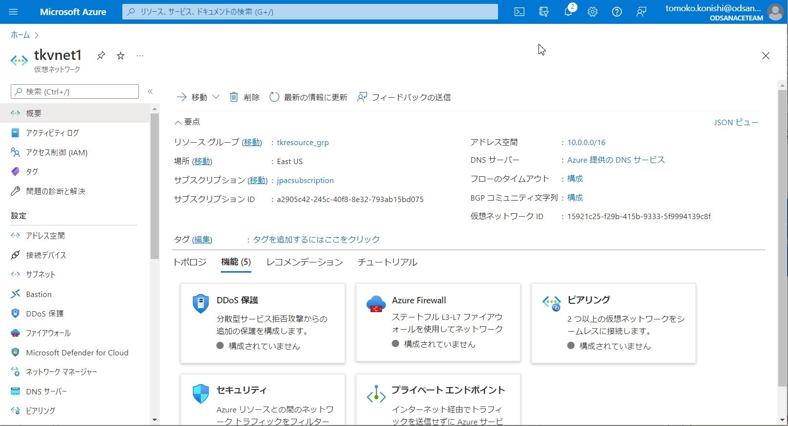The height and width of the screenshot is (426, 788).
Task: Open portal settings gear
Action: pos(593,12)
